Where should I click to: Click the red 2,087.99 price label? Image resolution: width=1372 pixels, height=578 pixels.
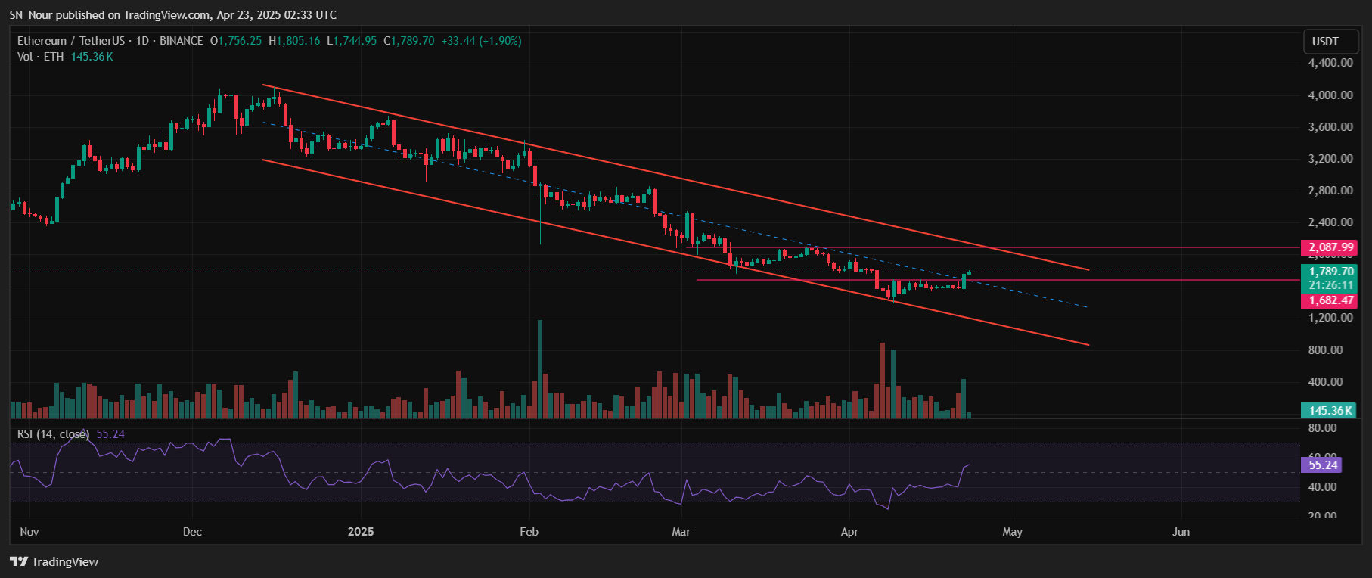click(x=1330, y=247)
